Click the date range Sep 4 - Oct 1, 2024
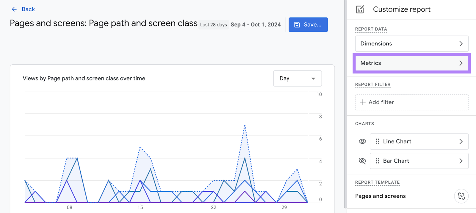This screenshot has height=213, width=476. (256, 25)
